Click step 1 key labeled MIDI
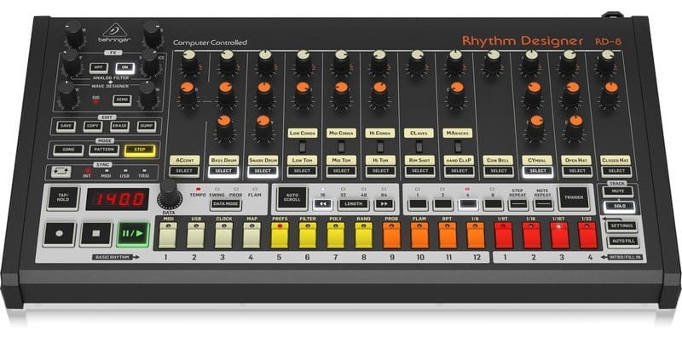The width and height of the screenshot is (682, 342). (168, 235)
